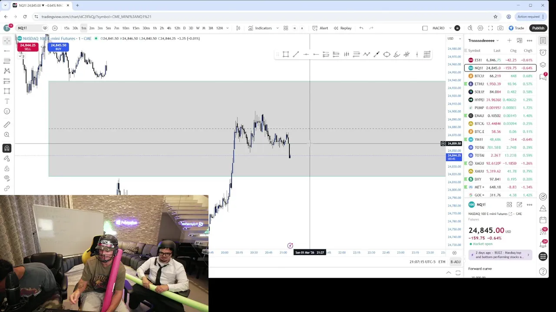The image size is (556, 312).
Task: Activate the zoom in tool
Action: (x=7, y=135)
